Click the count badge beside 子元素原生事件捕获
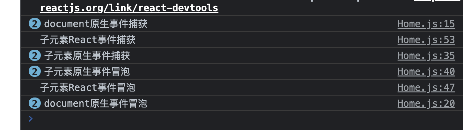463x130 pixels. point(34,56)
